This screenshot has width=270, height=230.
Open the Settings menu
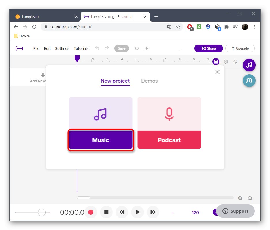tap(62, 49)
